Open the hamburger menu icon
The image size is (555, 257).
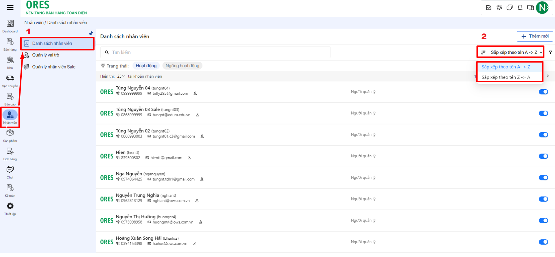tap(10, 8)
